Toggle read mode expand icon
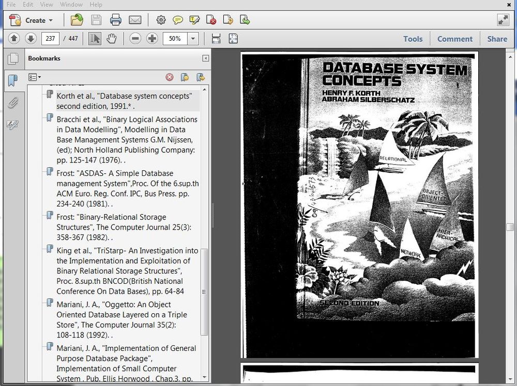This screenshot has width=517, height=386. pos(503,20)
